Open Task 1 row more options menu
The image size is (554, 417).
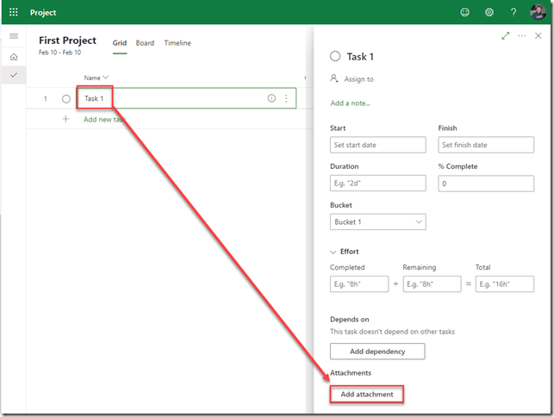pos(286,98)
